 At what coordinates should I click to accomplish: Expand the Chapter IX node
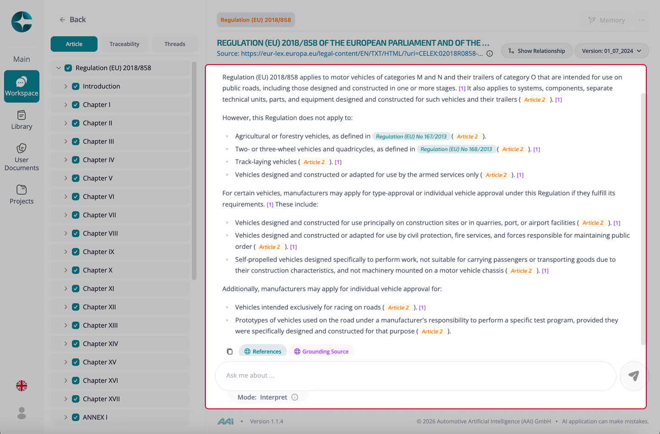pos(66,252)
